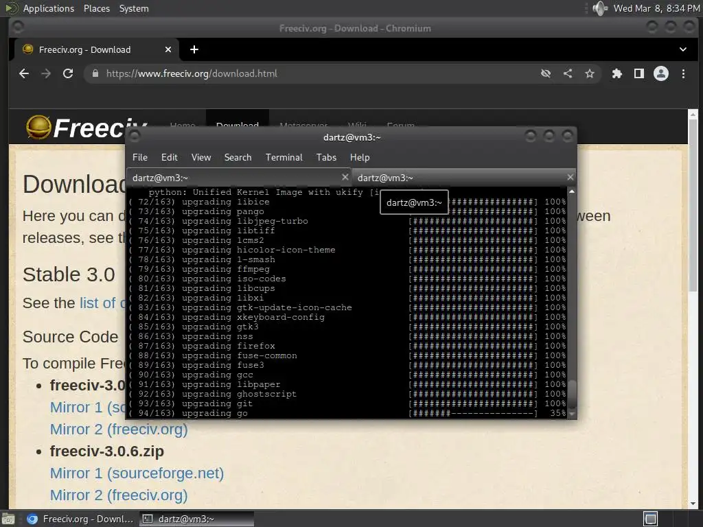The height and width of the screenshot is (527, 703).
Task: Toggle Chromium side panel icon
Action: point(639,73)
